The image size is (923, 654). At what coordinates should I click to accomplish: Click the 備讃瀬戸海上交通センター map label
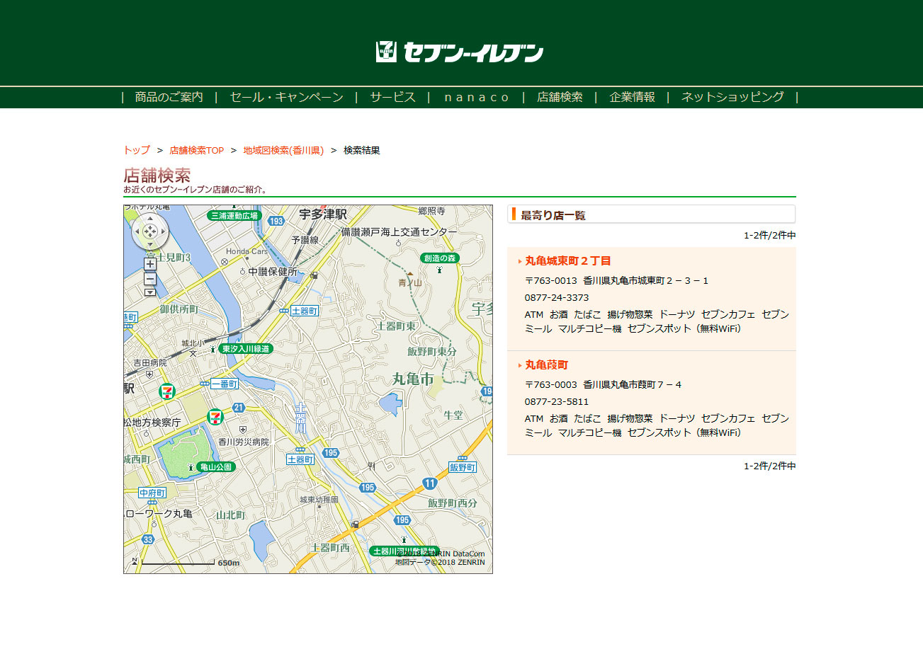(x=399, y=231)
